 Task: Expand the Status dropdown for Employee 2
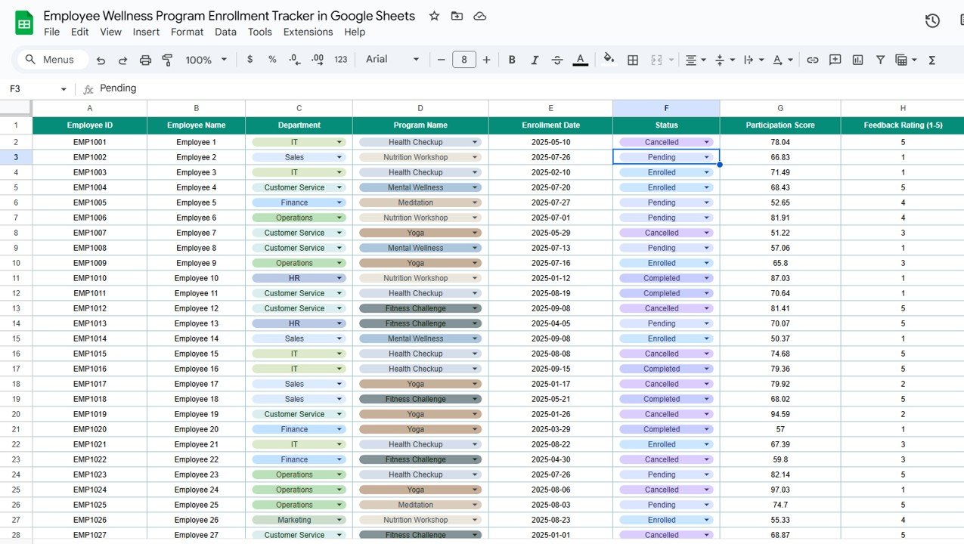[x=707, y=157]
